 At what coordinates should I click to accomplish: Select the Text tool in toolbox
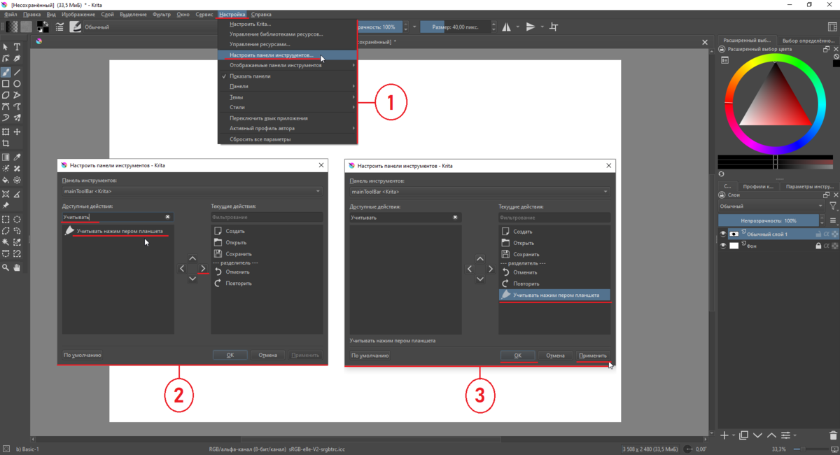tap(17, 47)
